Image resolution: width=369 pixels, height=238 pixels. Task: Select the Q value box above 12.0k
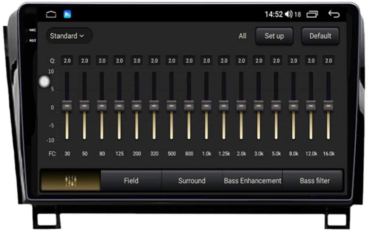point(311,61)
